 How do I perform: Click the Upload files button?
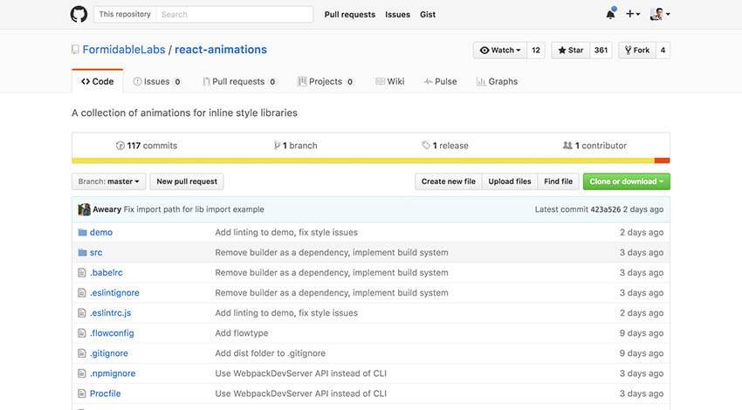[x=510, y=181]
